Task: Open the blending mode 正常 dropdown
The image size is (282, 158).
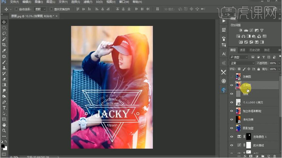Action: point(242,63)
